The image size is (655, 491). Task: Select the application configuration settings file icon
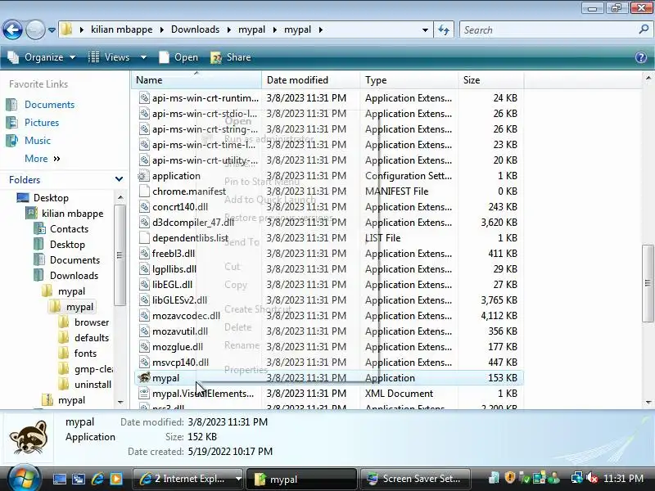pyautogui.click(x=144, y=176)
